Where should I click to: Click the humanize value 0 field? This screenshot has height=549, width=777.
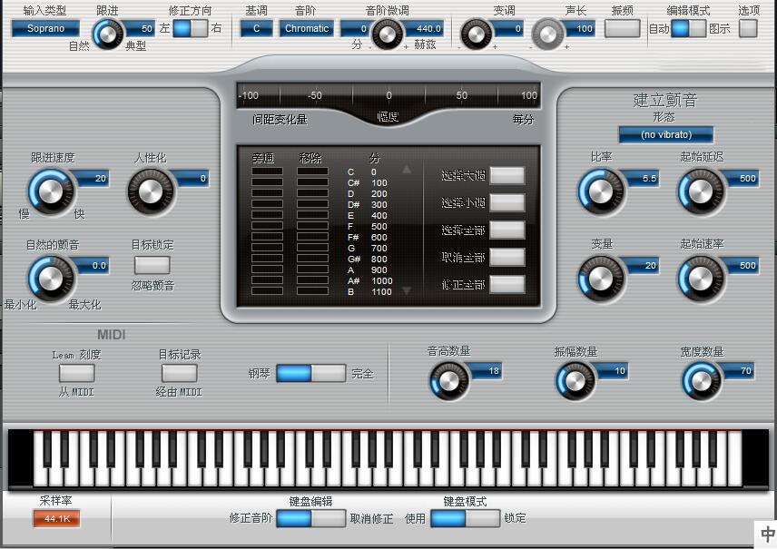[x=193, y=179]
